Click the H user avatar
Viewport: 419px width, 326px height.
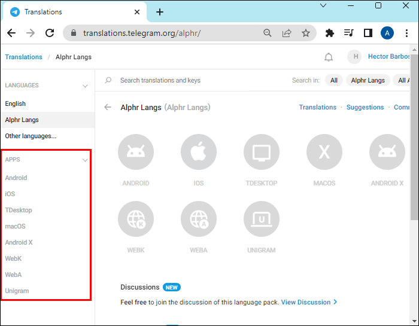(x=354, y=57)
